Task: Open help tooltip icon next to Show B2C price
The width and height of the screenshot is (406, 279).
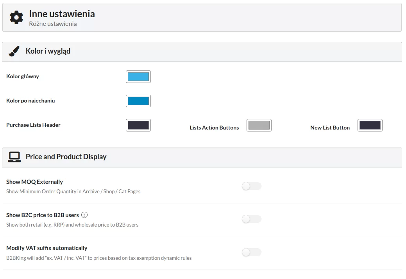Action: coord(84,215)
